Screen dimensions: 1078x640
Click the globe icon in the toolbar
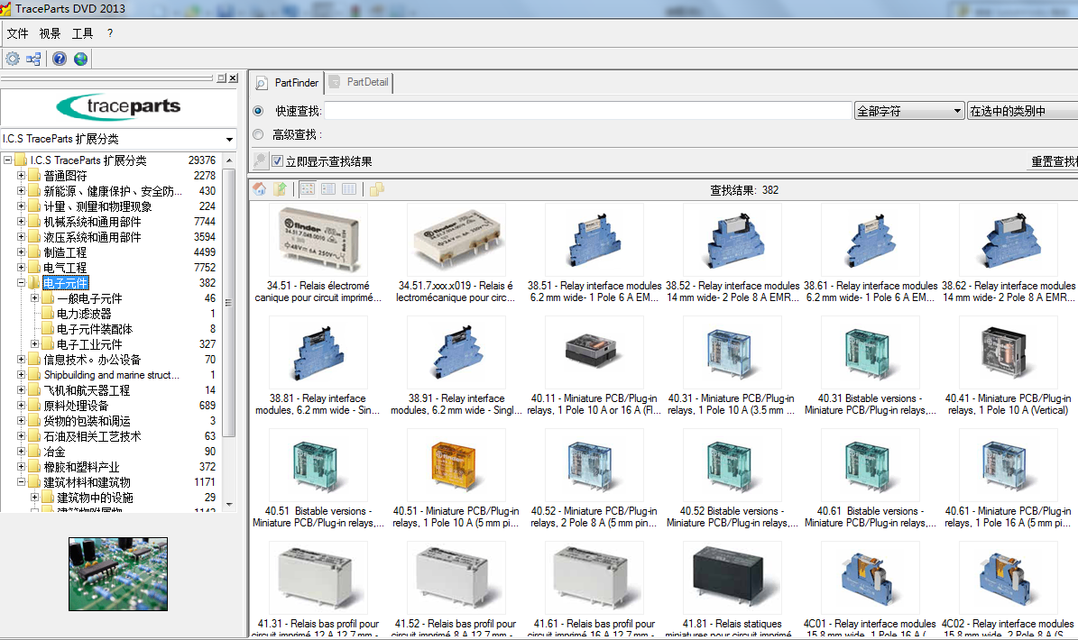(x=80, y=58)
